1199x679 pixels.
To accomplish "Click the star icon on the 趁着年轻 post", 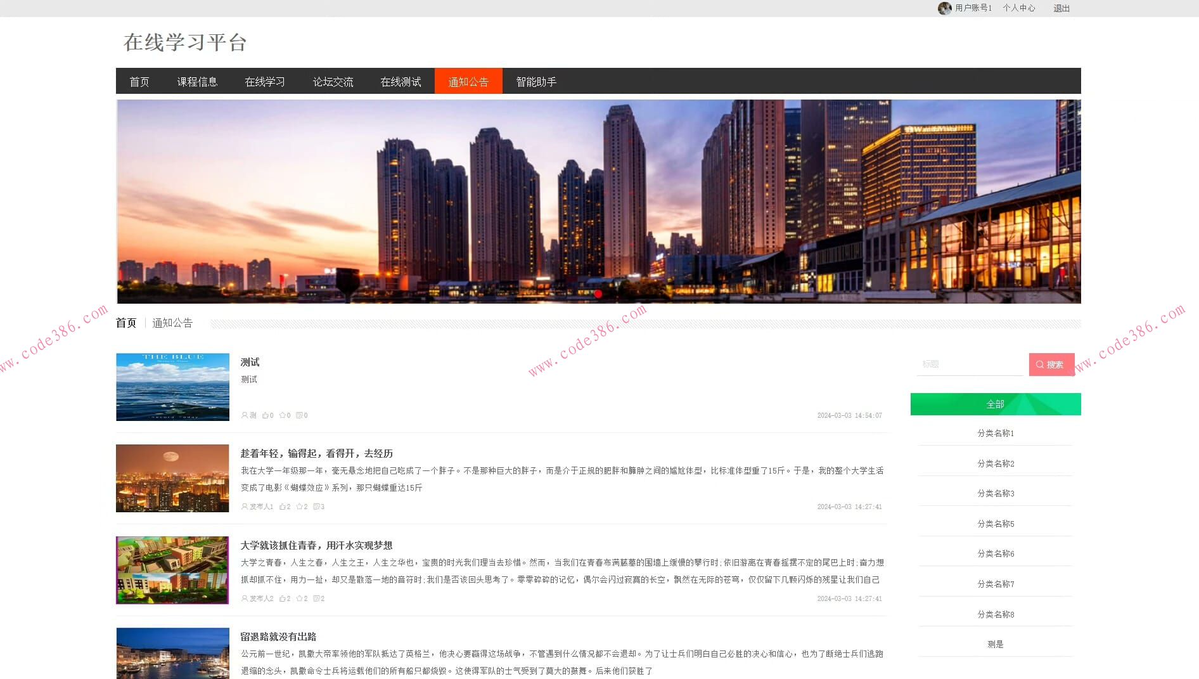I will tap(300, 507).
